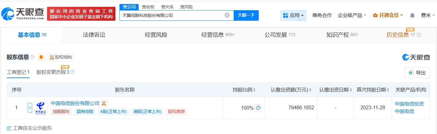Click help icon next to 历史信息 tab
The width and height of the screenshot is (437, 134).
coord(419,35)
